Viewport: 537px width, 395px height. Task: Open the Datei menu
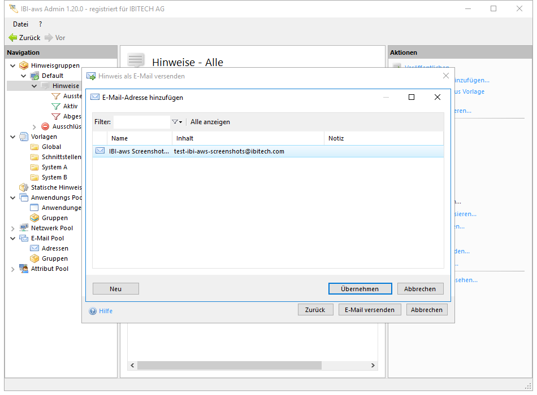point(20,24)
